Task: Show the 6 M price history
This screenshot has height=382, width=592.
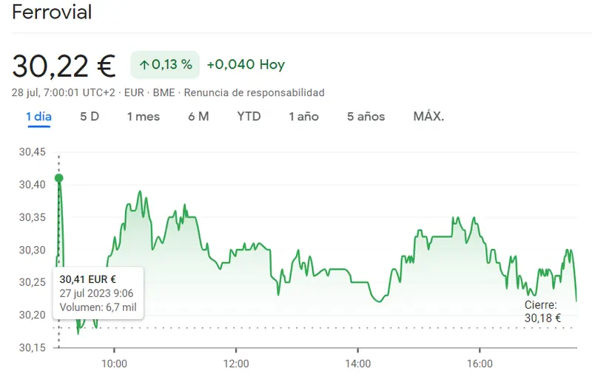Action: (x=198, y=117)
